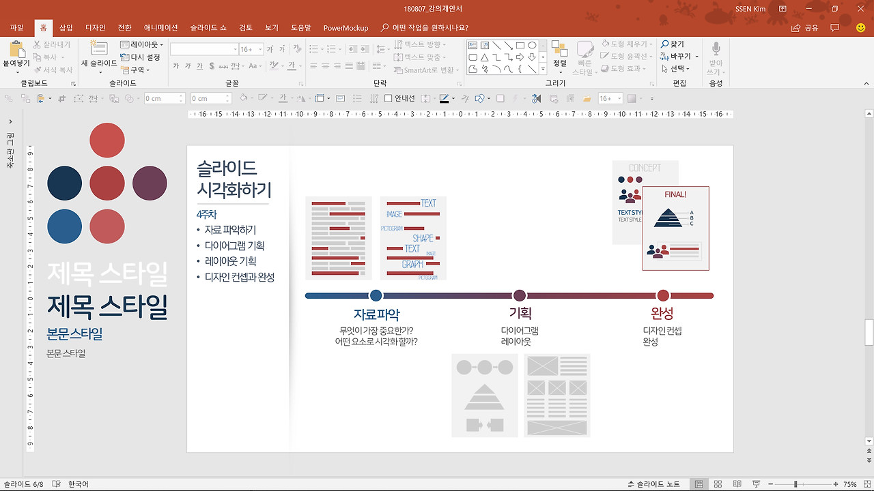Click the crop icon in quick toolbar
This screenshot has height=491, width=874.
(x=62, y=98)
